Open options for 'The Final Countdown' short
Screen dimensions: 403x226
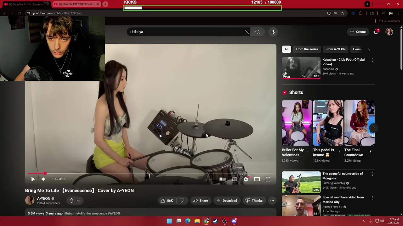click(370, 152)
